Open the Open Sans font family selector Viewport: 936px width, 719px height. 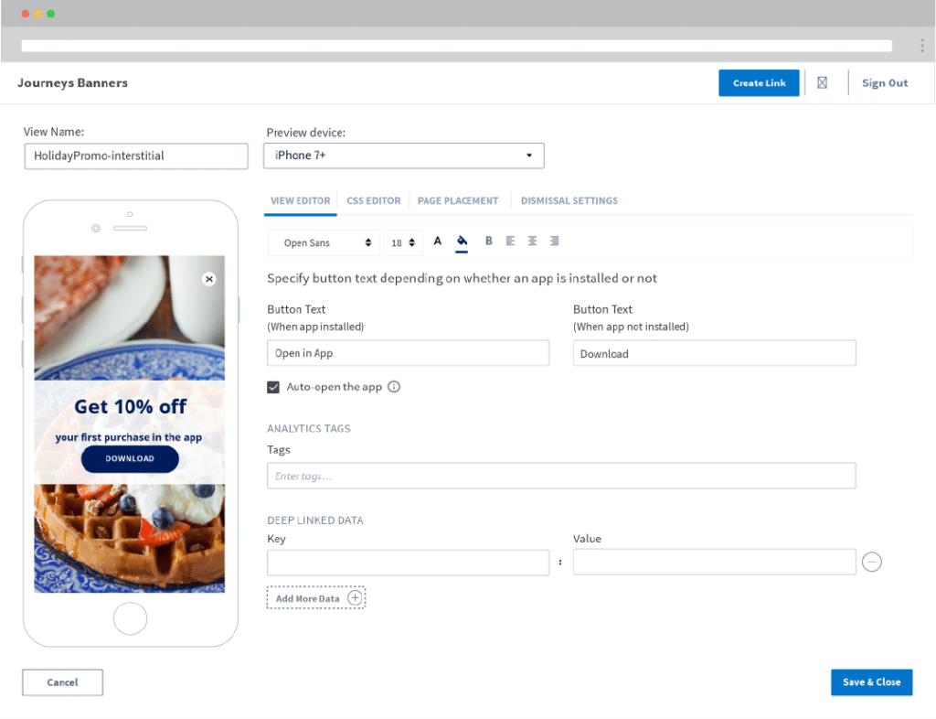click(323, 242)
